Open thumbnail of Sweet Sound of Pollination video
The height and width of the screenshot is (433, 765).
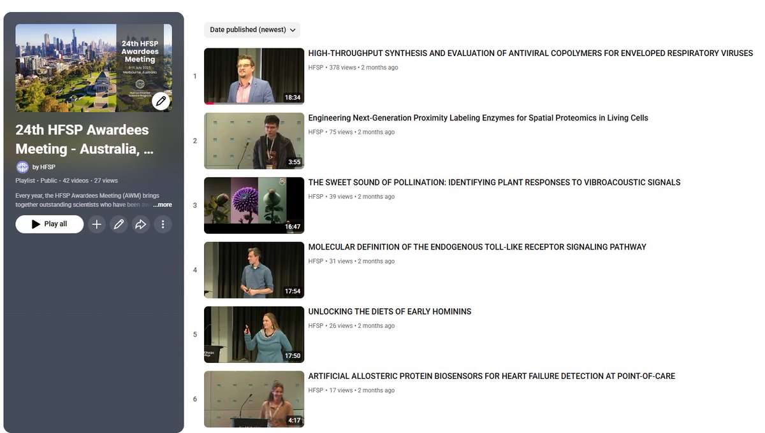254,206
